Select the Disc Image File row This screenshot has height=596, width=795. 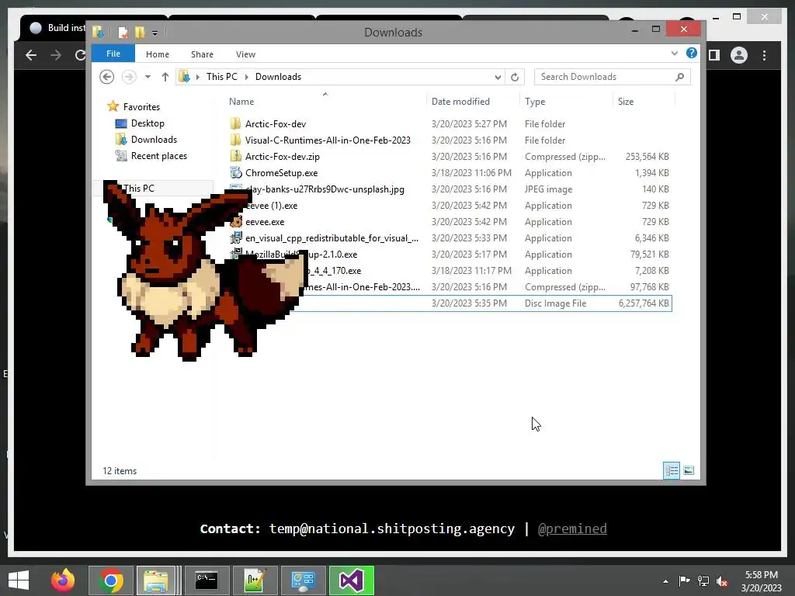[x=450, y=303]
